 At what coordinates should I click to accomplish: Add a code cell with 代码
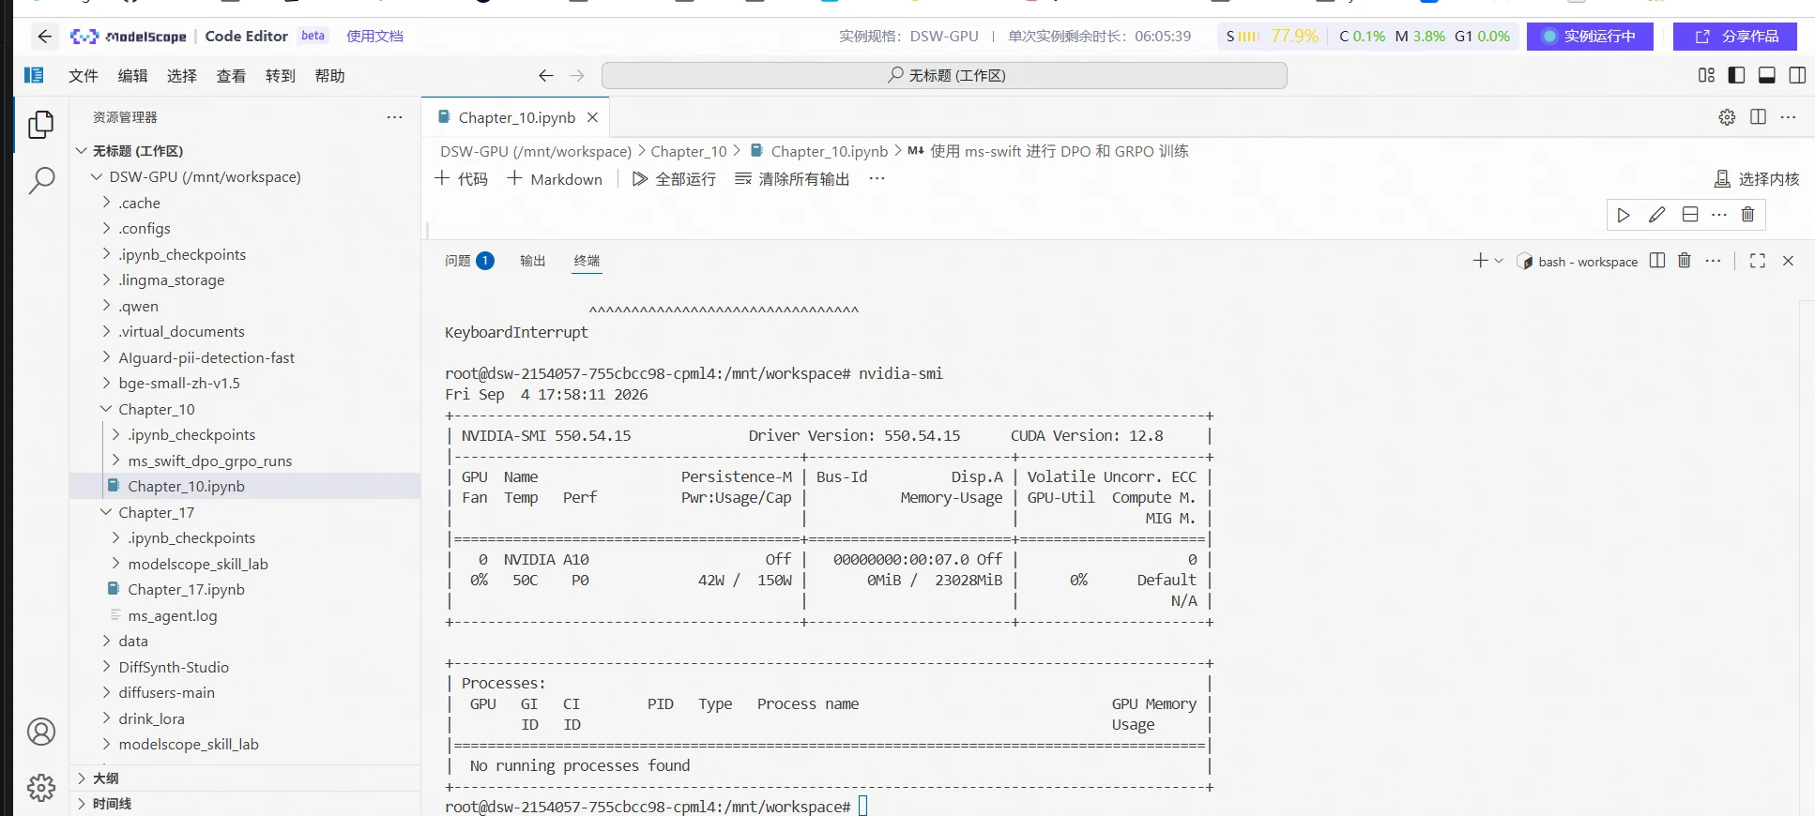point(462,178)
